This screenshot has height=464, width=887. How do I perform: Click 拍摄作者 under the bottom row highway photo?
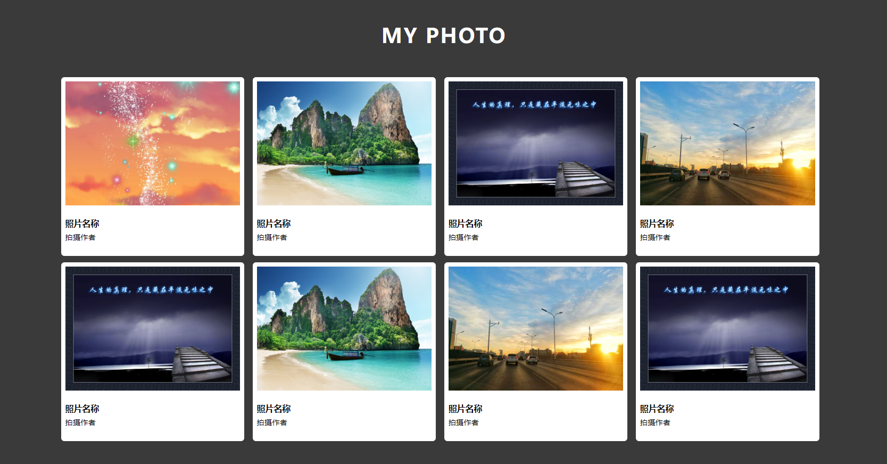[x=463, y=422]
